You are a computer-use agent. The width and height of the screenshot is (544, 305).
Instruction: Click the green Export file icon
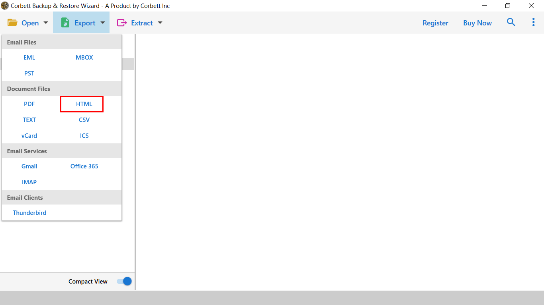point(65,23)
